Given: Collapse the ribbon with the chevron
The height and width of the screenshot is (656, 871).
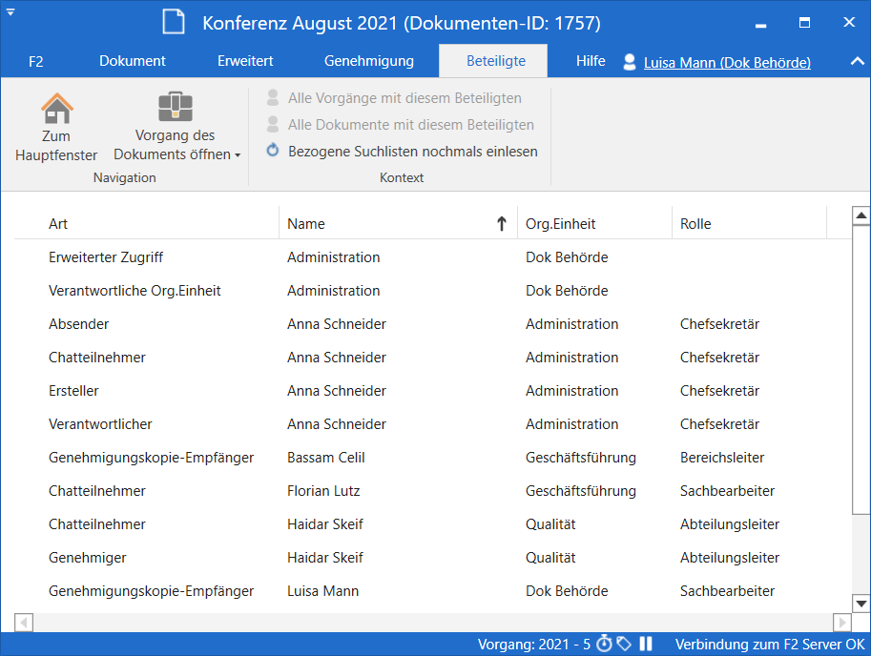Looking at the screenshot, I should [856, 62].
